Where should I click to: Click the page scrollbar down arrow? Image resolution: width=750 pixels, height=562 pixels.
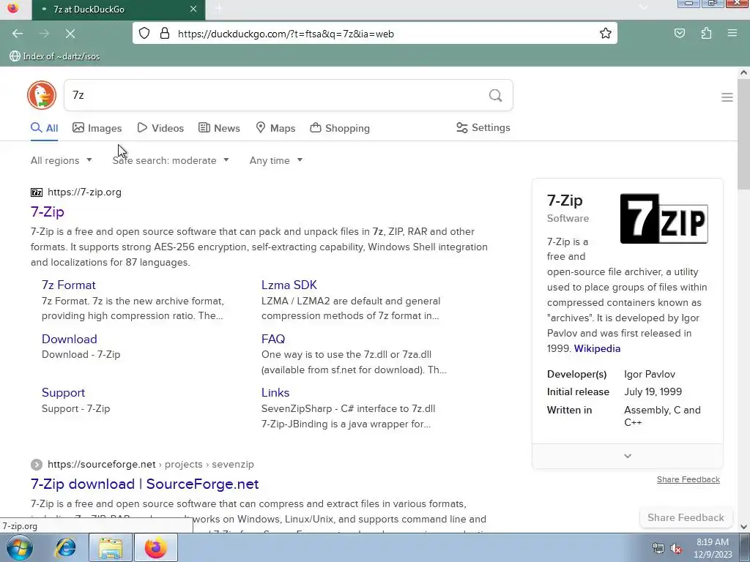click(743, 527)
